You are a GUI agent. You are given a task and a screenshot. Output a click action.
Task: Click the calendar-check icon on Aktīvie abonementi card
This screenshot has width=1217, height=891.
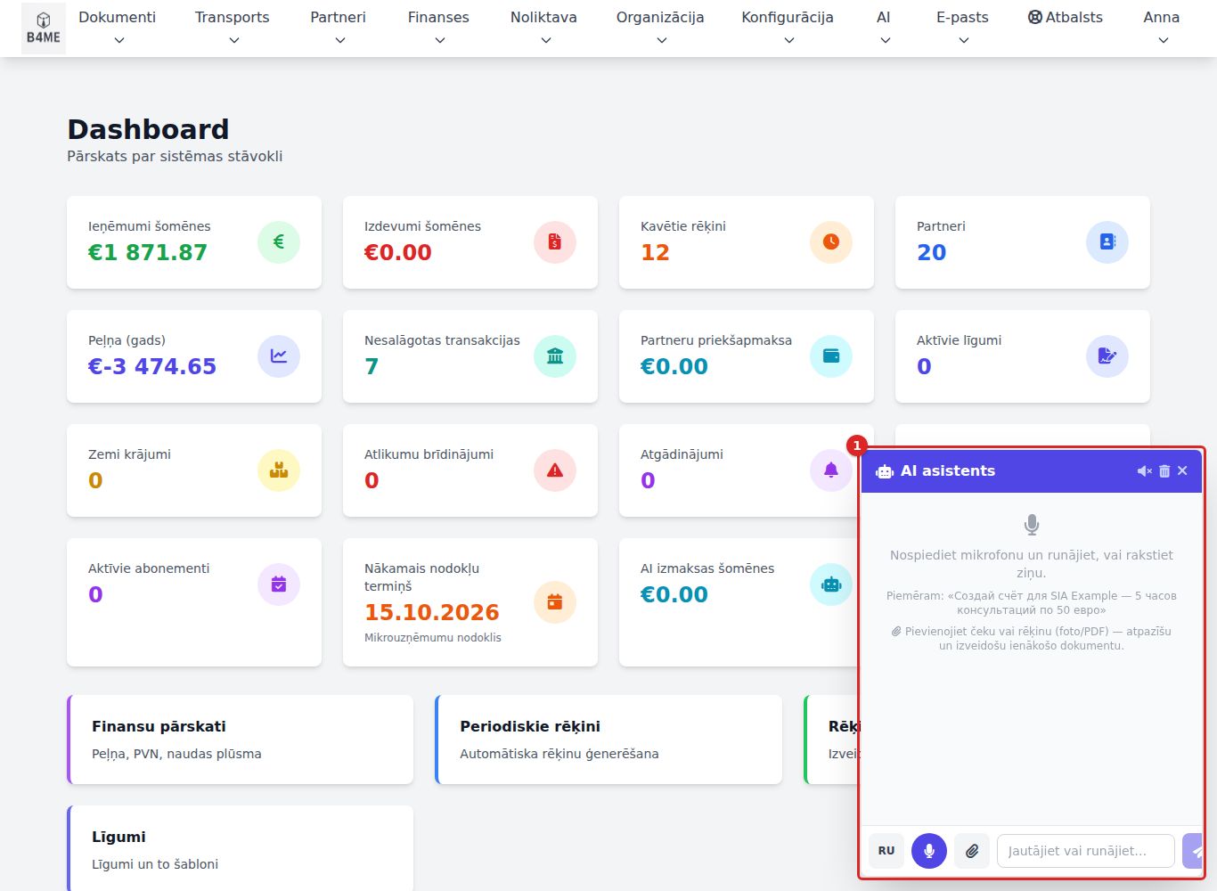pyautogui.click(x=279, y=584)
